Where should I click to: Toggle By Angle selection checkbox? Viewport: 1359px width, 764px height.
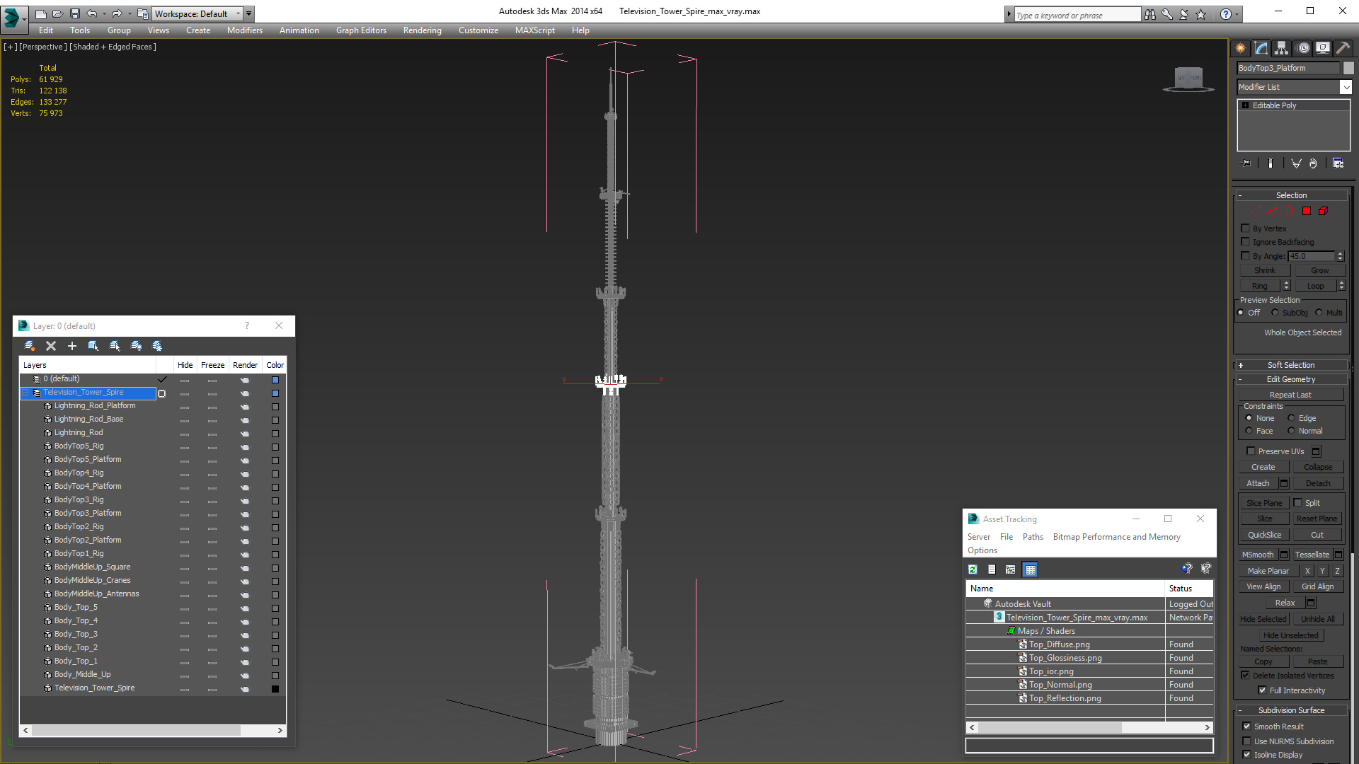[x=1245, y=255]
